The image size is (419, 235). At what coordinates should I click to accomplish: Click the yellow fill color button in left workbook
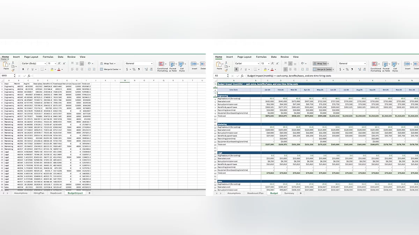pyautogui.click(x=51, y=69)
